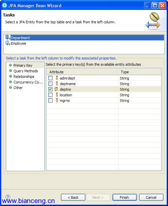Click the Department entity icon
Viewport: 168px width, 206px height.
[x=8, y=37]
